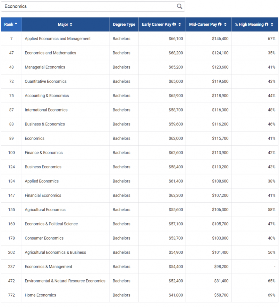Select Agricultural Economics & Business name
Image resolution: width=279 pixels, height=307 pixels.
[56, 252]
